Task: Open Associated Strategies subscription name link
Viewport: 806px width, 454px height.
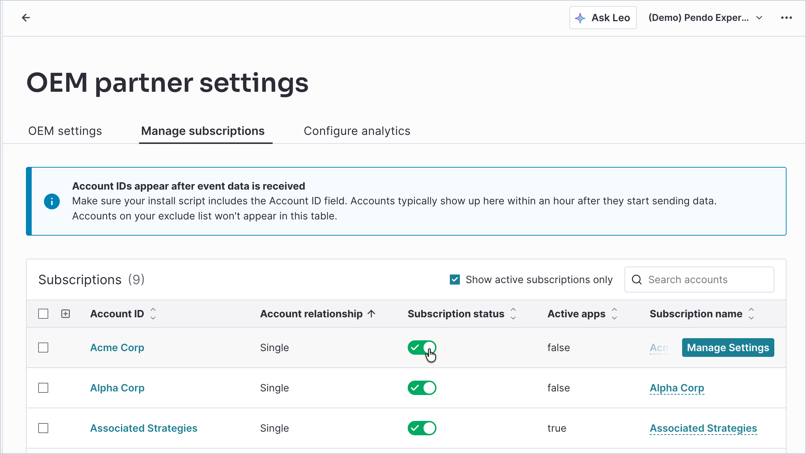Action: pyautogui.click(x=703, y=428)
